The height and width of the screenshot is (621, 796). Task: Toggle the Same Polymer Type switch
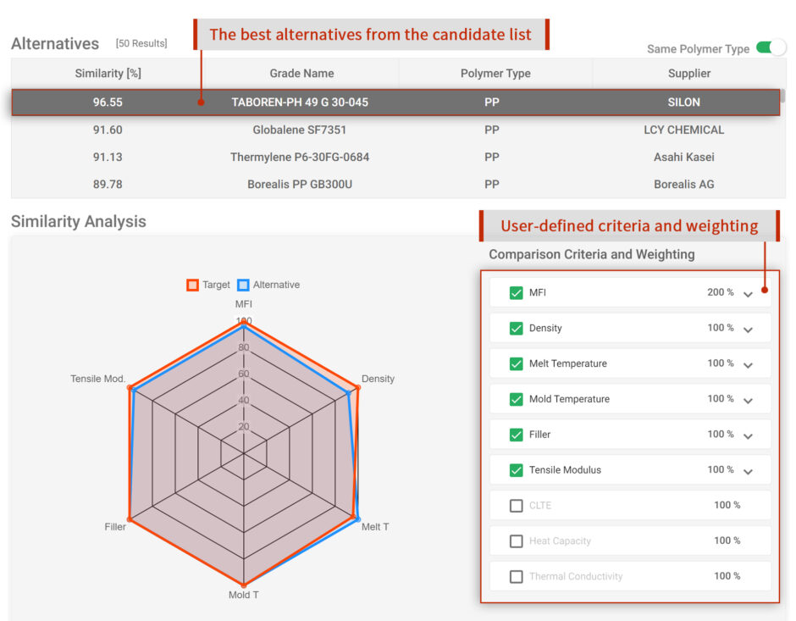pos(771,48)
